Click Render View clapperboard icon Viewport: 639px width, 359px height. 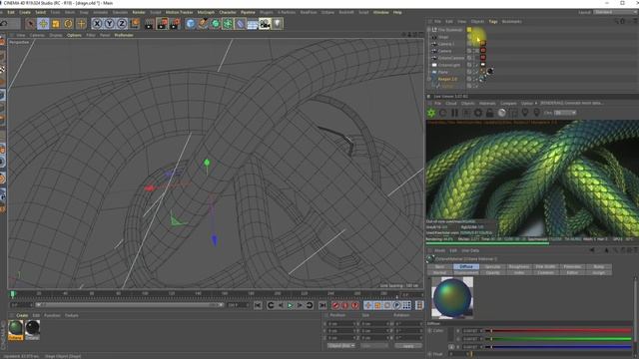pyautogui.click(x=149, y=24)
